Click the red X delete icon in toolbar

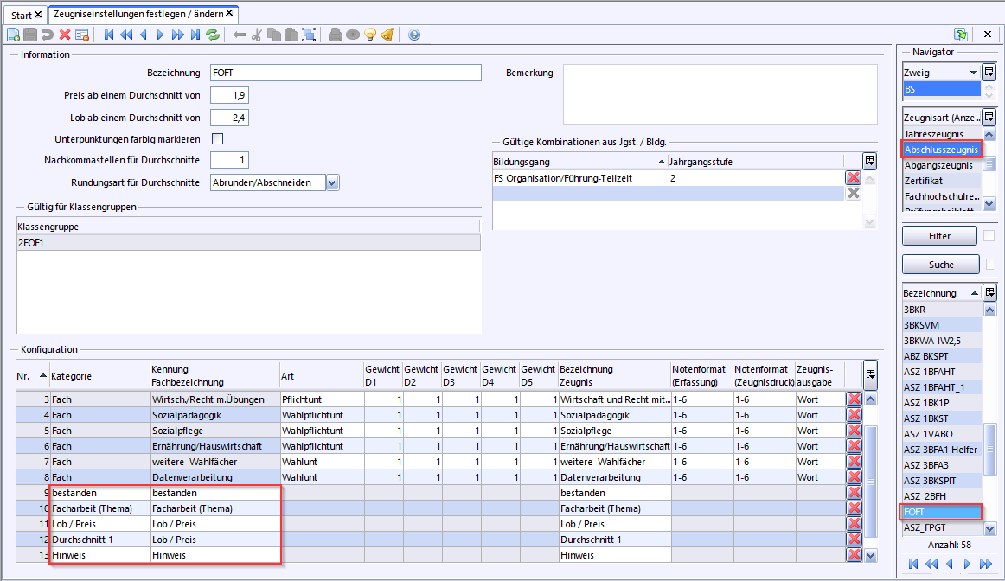tap(65, 35)
